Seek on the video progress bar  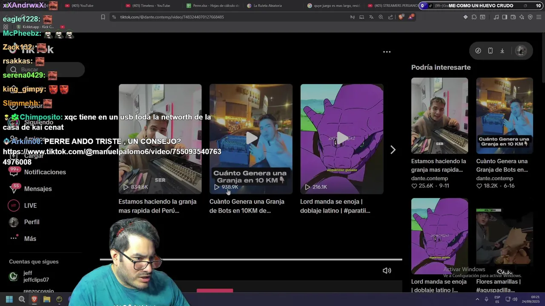coord(251,259)
